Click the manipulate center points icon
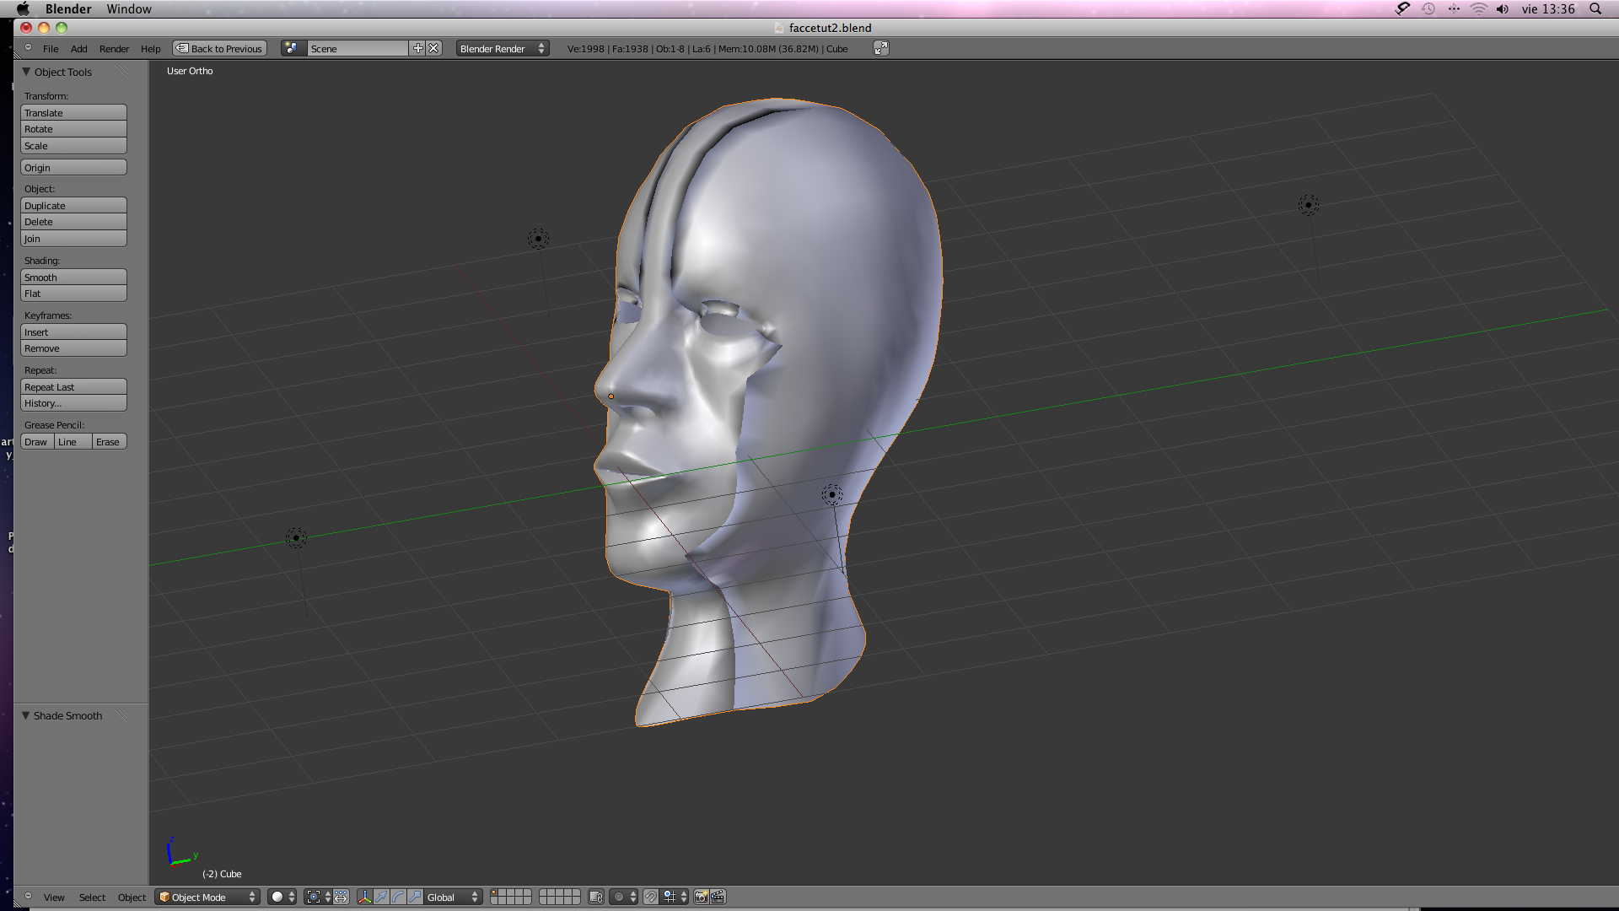The height and width of the screenshot is (911, 1619). (x=341, y=897)
